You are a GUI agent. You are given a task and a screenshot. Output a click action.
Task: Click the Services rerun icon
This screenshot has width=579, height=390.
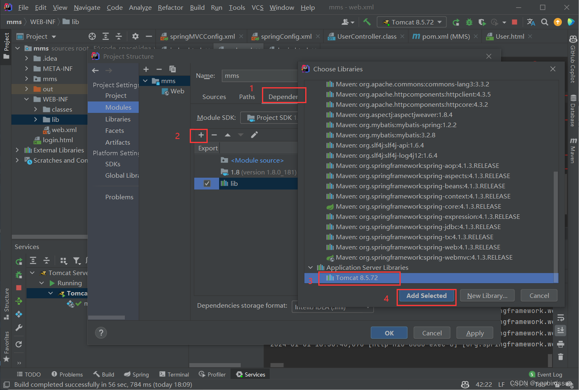point(19,261)
